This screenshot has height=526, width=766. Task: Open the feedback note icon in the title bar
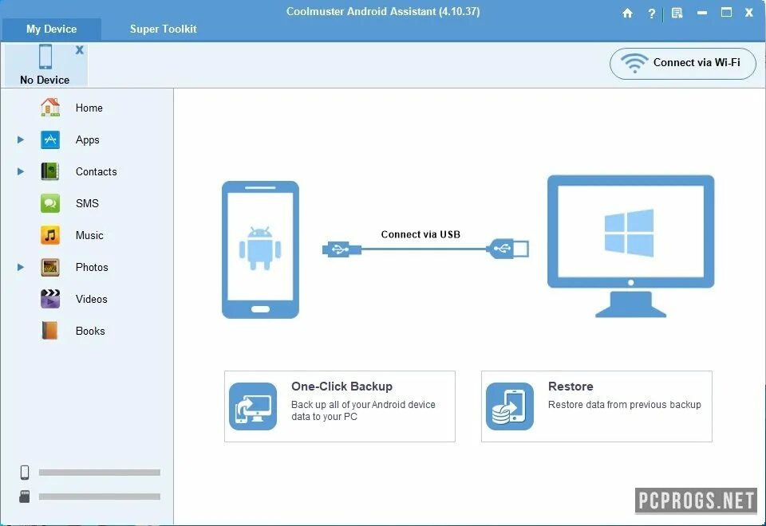pos(677,14)
